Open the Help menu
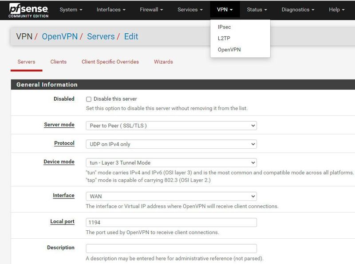 (337, 9)
